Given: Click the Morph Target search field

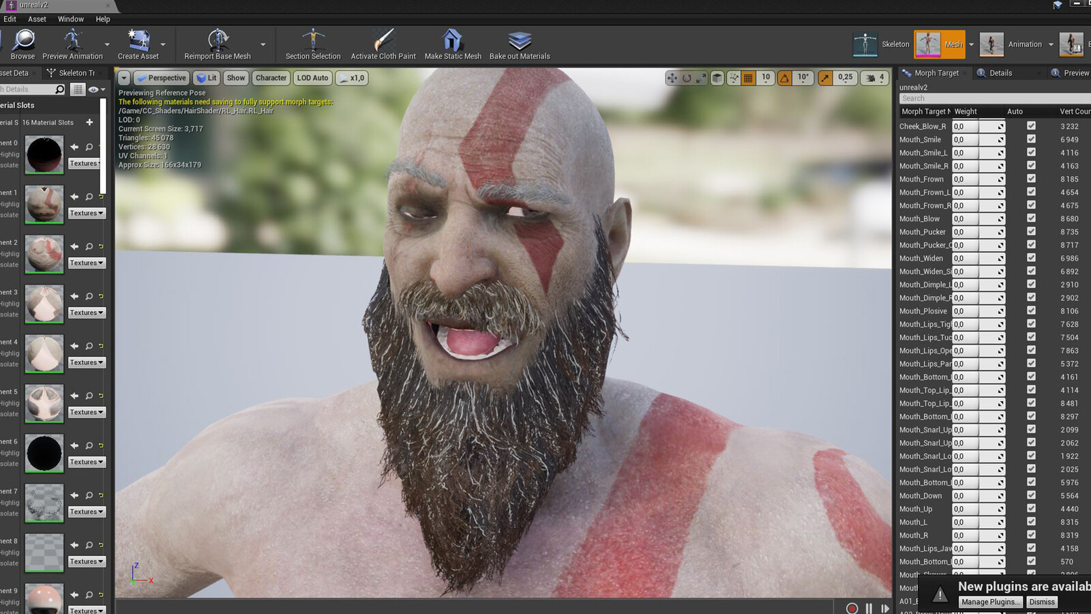Looking at the screenshot, I should [x=995, y=98].
